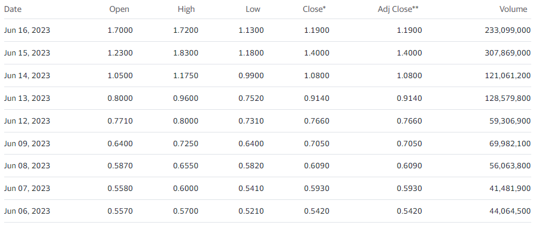Click the Open column header
The image size is (539, 225).
119,9
